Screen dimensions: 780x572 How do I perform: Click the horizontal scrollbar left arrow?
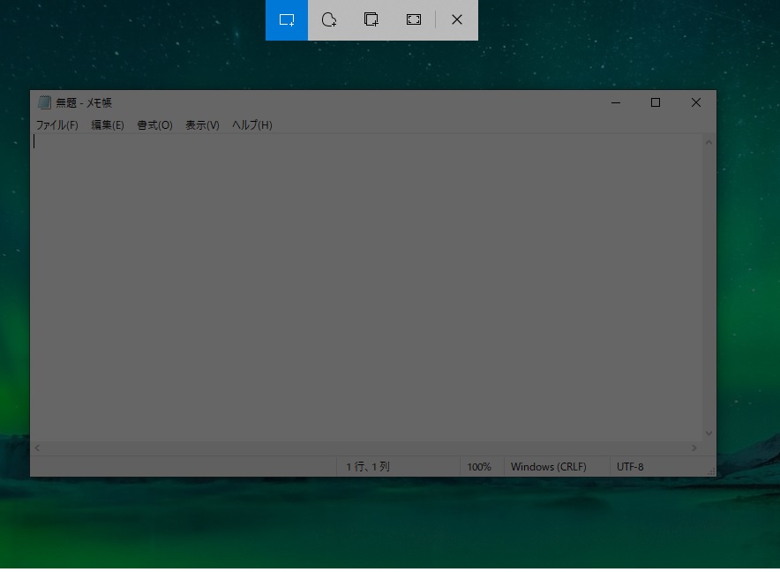38,448
